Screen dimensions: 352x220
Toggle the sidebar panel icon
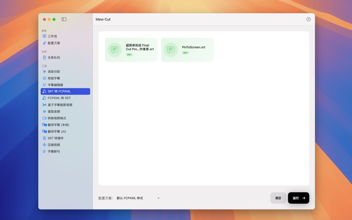tap(64, 19)
